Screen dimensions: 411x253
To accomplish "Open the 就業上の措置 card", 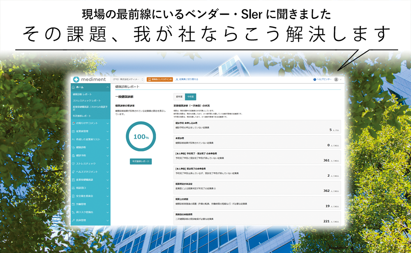I will (x=257, y=203).
